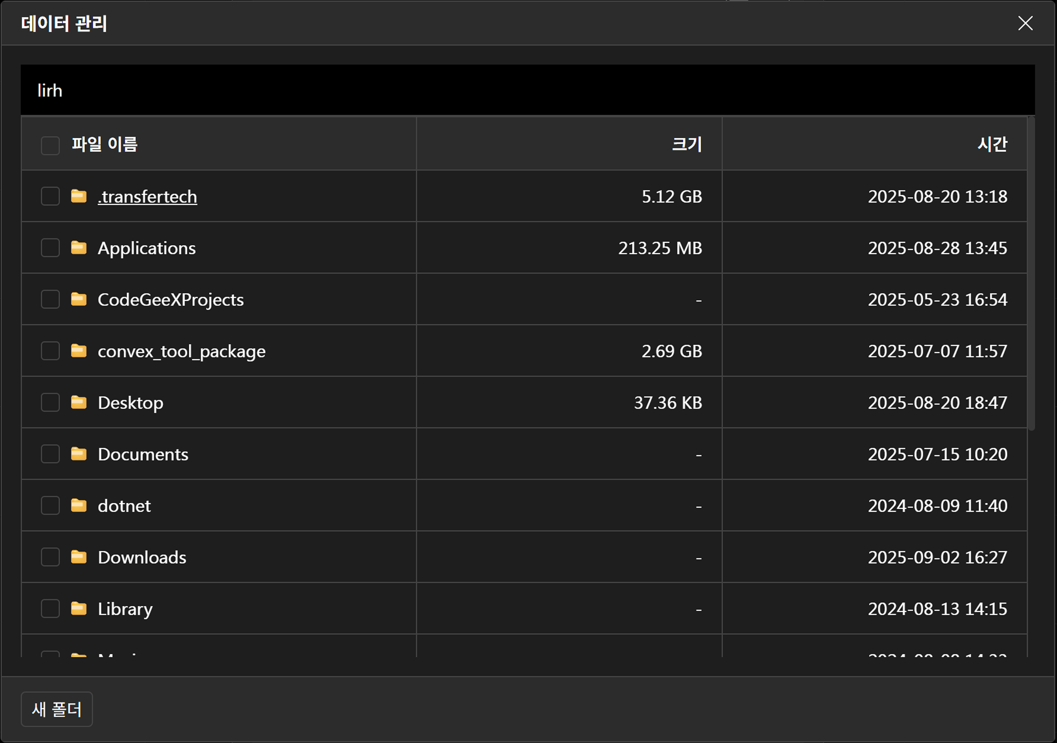Image resolution: width=1057 pixels, height=743 pixels.
Task: Open the .transfertech folder link
Action: (147, 197)
